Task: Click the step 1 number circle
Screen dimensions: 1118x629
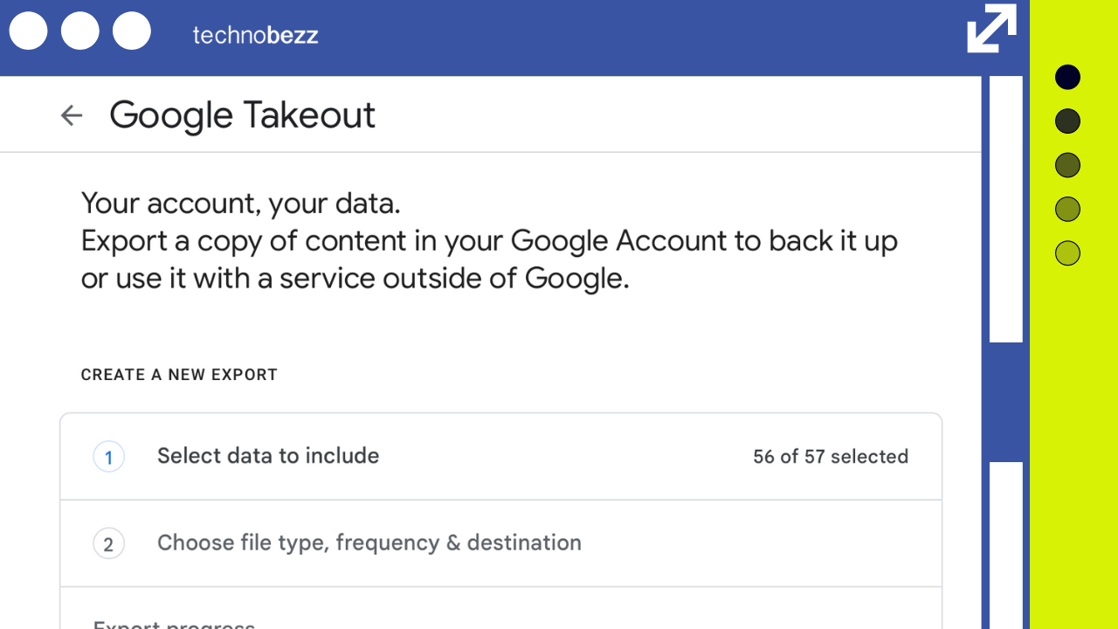Action: 109,457
